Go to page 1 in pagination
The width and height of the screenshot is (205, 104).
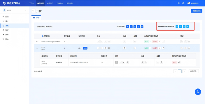[180, 71]
